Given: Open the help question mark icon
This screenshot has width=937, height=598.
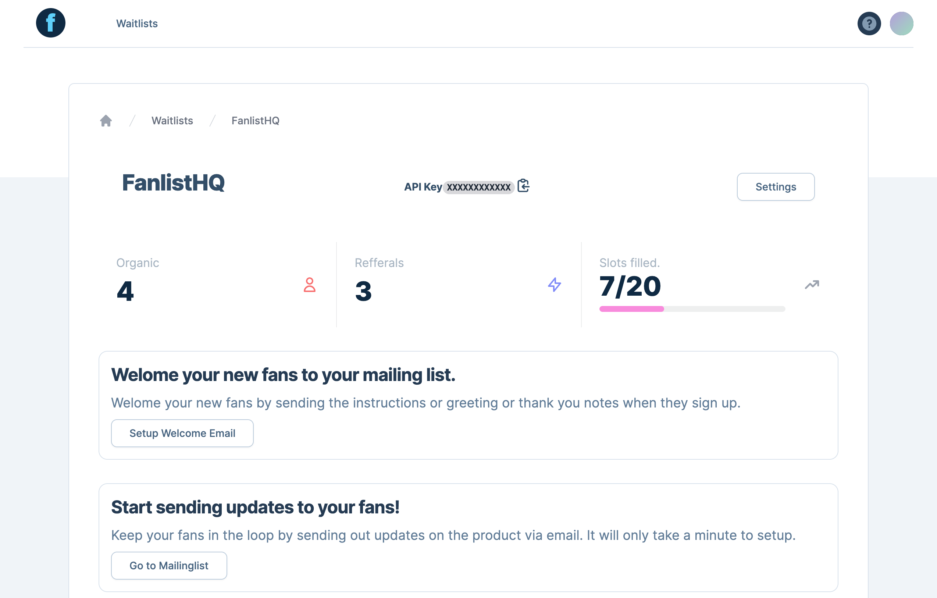Looking at the screenshot, I should pyautogui.click(x=869, y=24).
